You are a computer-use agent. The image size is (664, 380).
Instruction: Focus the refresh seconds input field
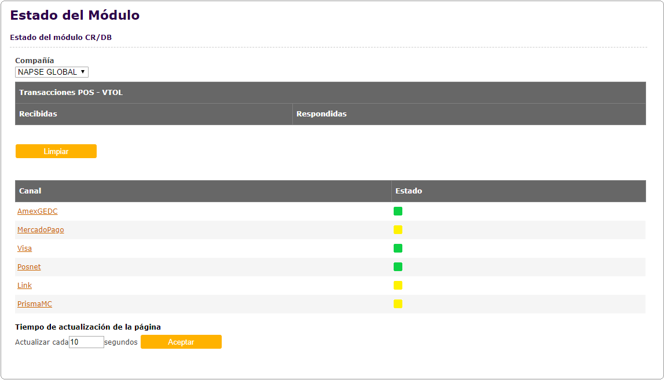pyautogui.click(x=86, y=342)
